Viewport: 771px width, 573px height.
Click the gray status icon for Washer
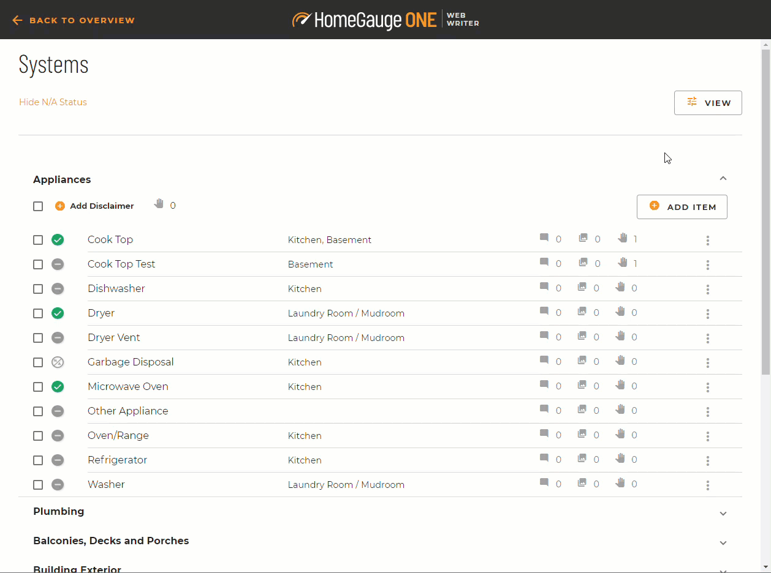tap(58, 485)
